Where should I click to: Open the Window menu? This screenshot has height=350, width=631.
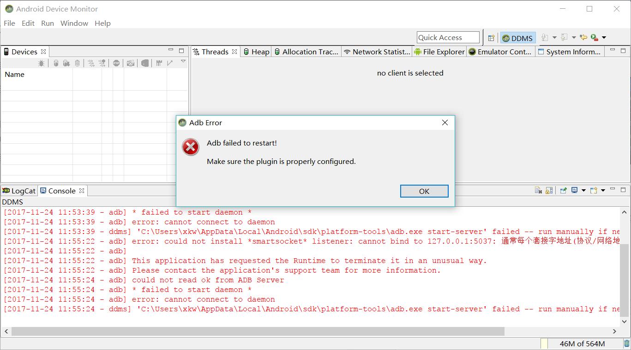point(74,23)
